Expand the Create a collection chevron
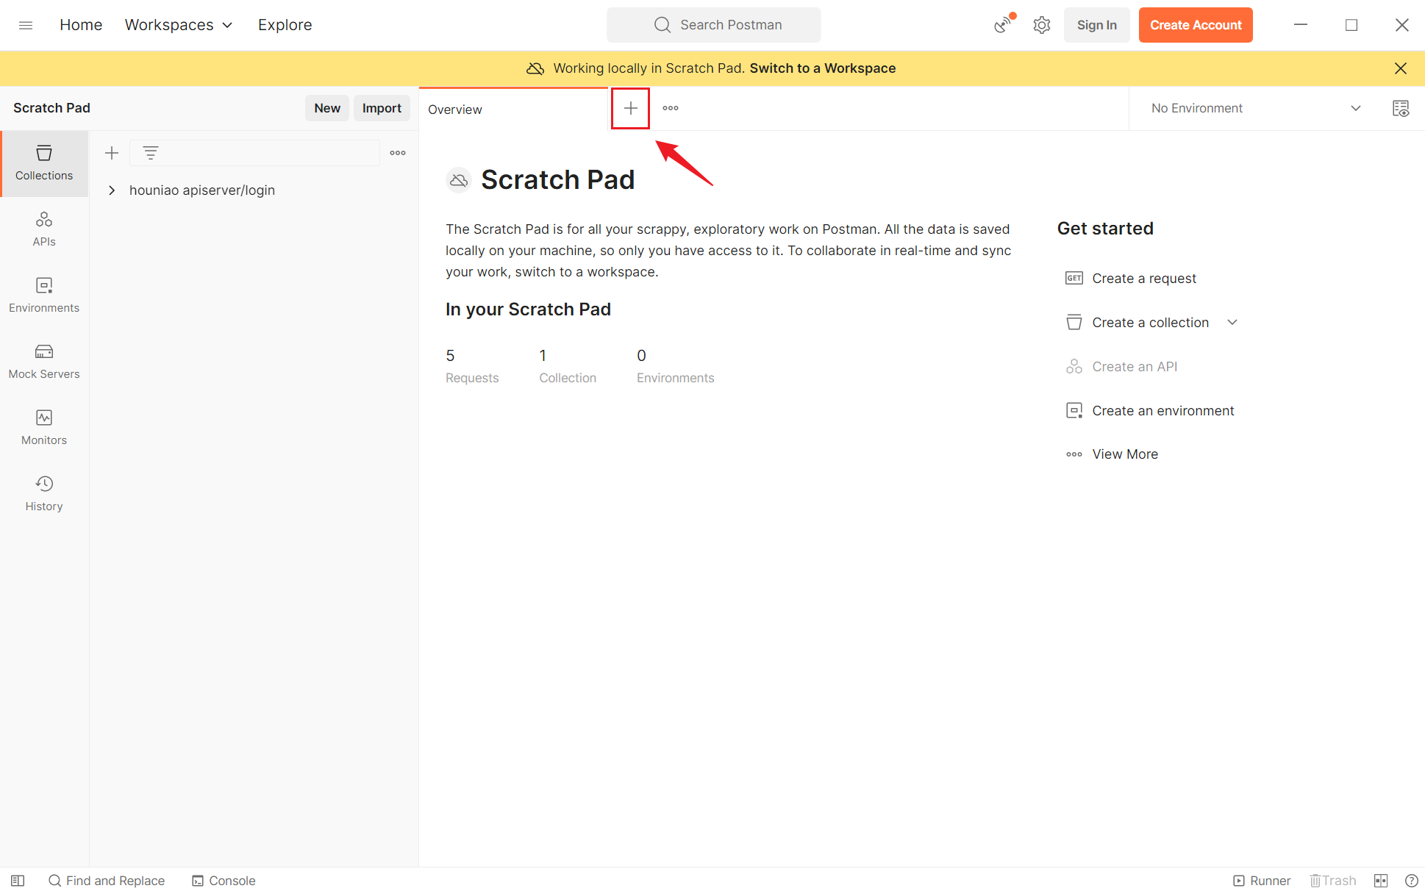The image size is (1425, 891). [x=1232, y=323]
